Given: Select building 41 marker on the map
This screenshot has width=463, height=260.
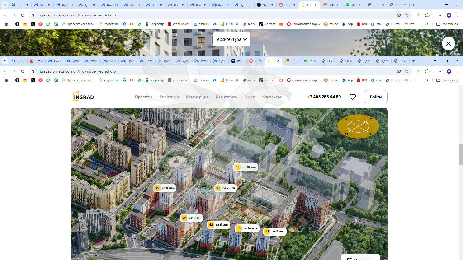Looking at the screenshot, I should (x=275, y=232).
